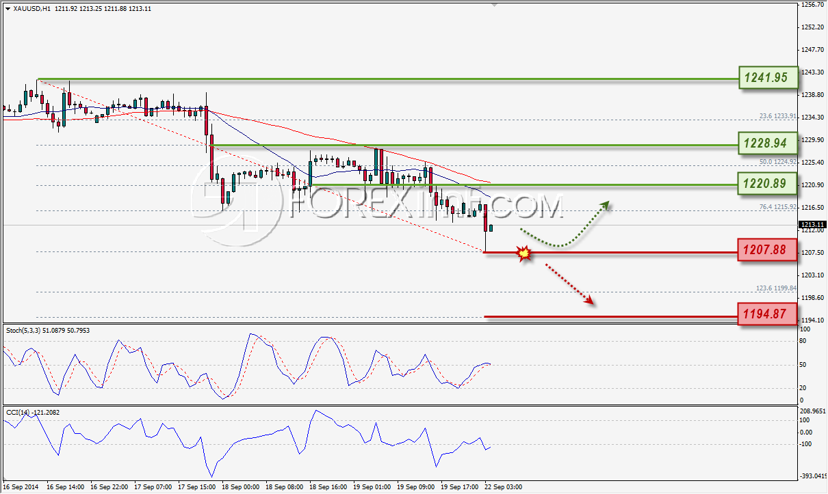
Task: Click the 19 Sep 09:00 time label
Action: click(415, 487)
